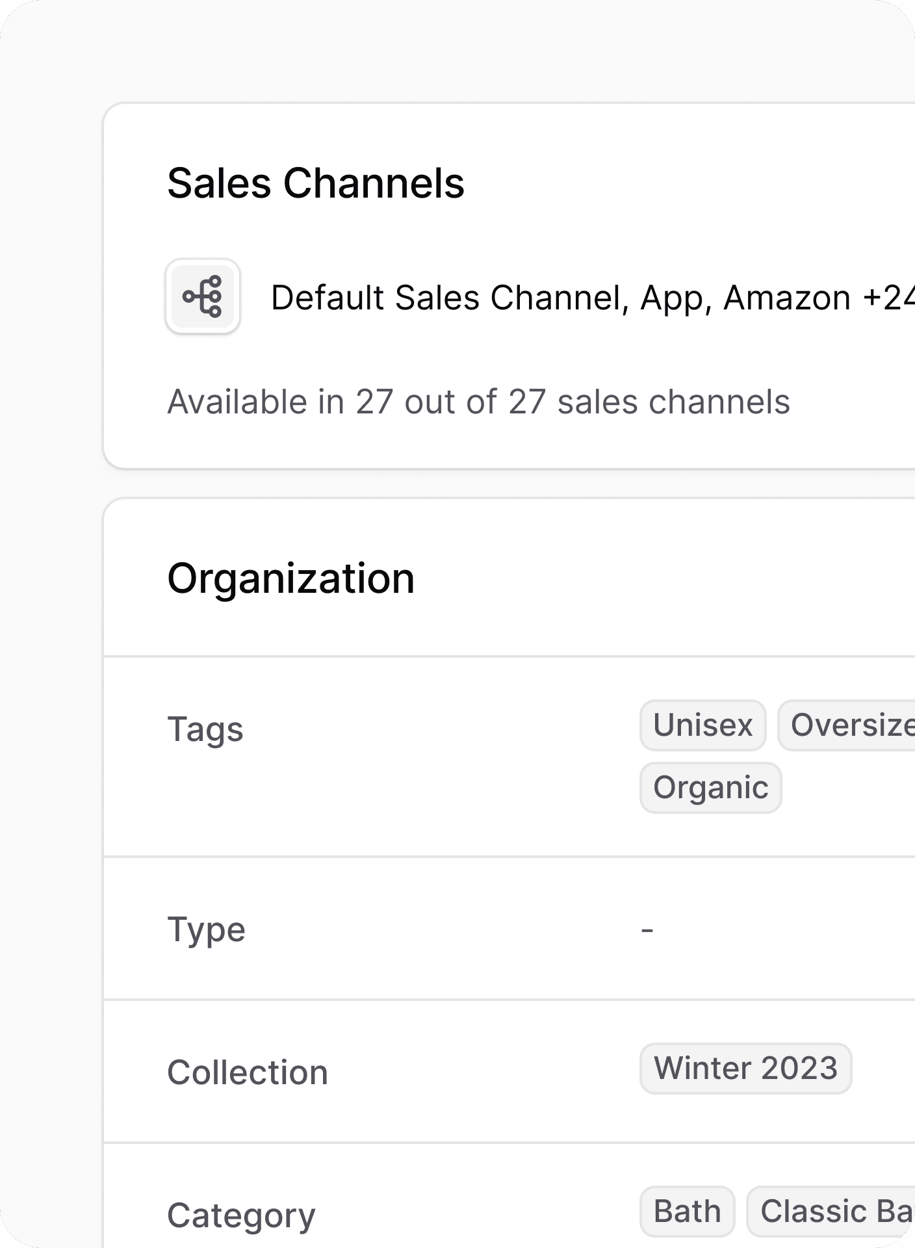This screenshot has height=1248, width=915.
Task: Click the Tags row label
Action: click(205, 729)
